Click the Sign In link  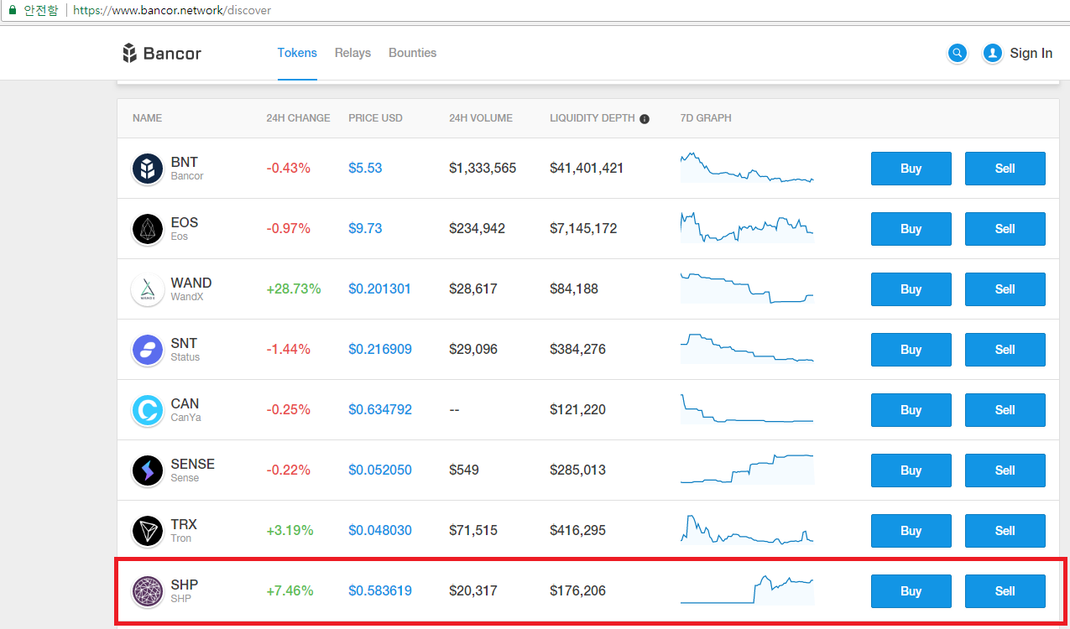point(1031,54)
